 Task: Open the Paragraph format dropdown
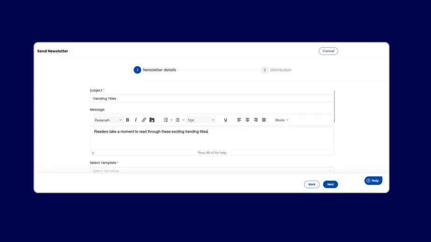[x=108, y=120]
